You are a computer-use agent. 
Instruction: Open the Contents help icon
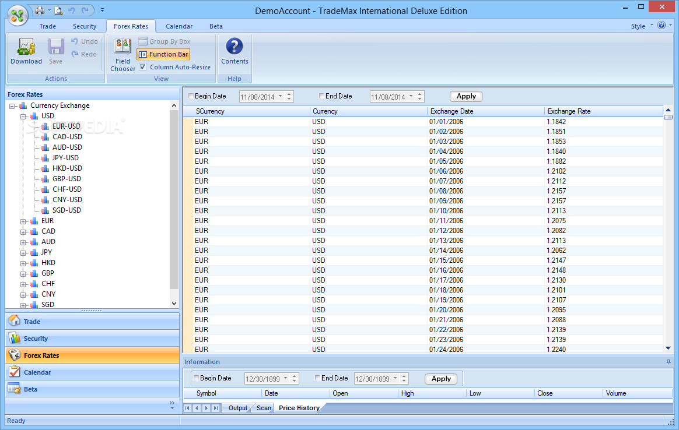tap(235, 46)
